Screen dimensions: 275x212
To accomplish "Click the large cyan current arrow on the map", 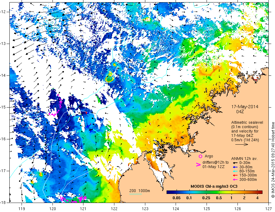I will [97, 132].
